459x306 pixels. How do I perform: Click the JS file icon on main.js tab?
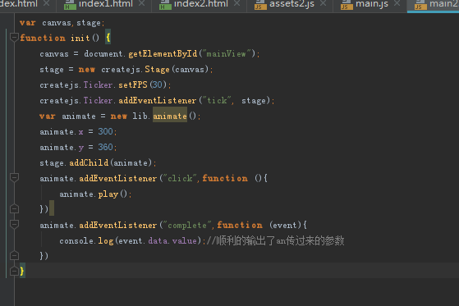point(347,5)
